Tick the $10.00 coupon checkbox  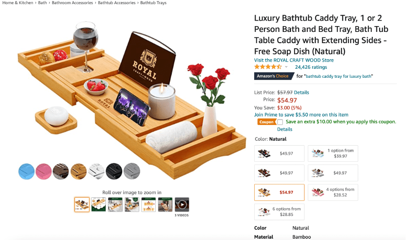[280, 122]
